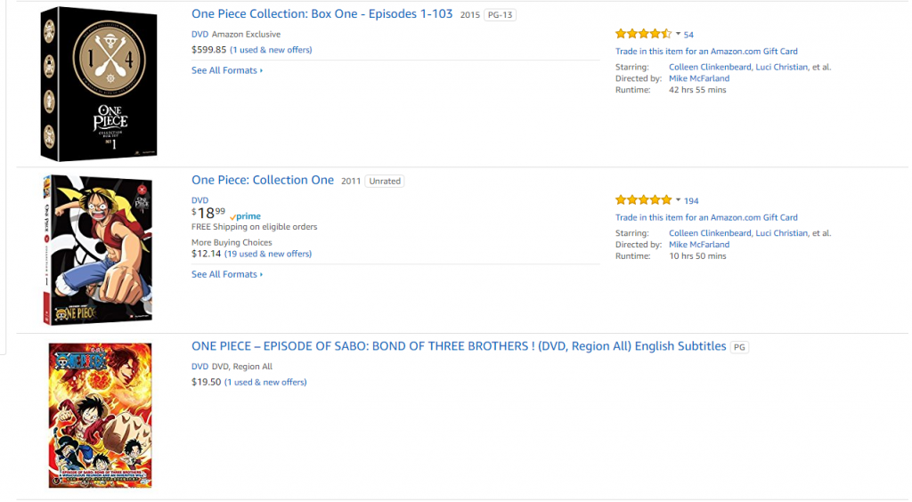The width and height of the screenshot is (912, 502).
Task: Click the 4.5-star rating for Box One
Action: 643,34
